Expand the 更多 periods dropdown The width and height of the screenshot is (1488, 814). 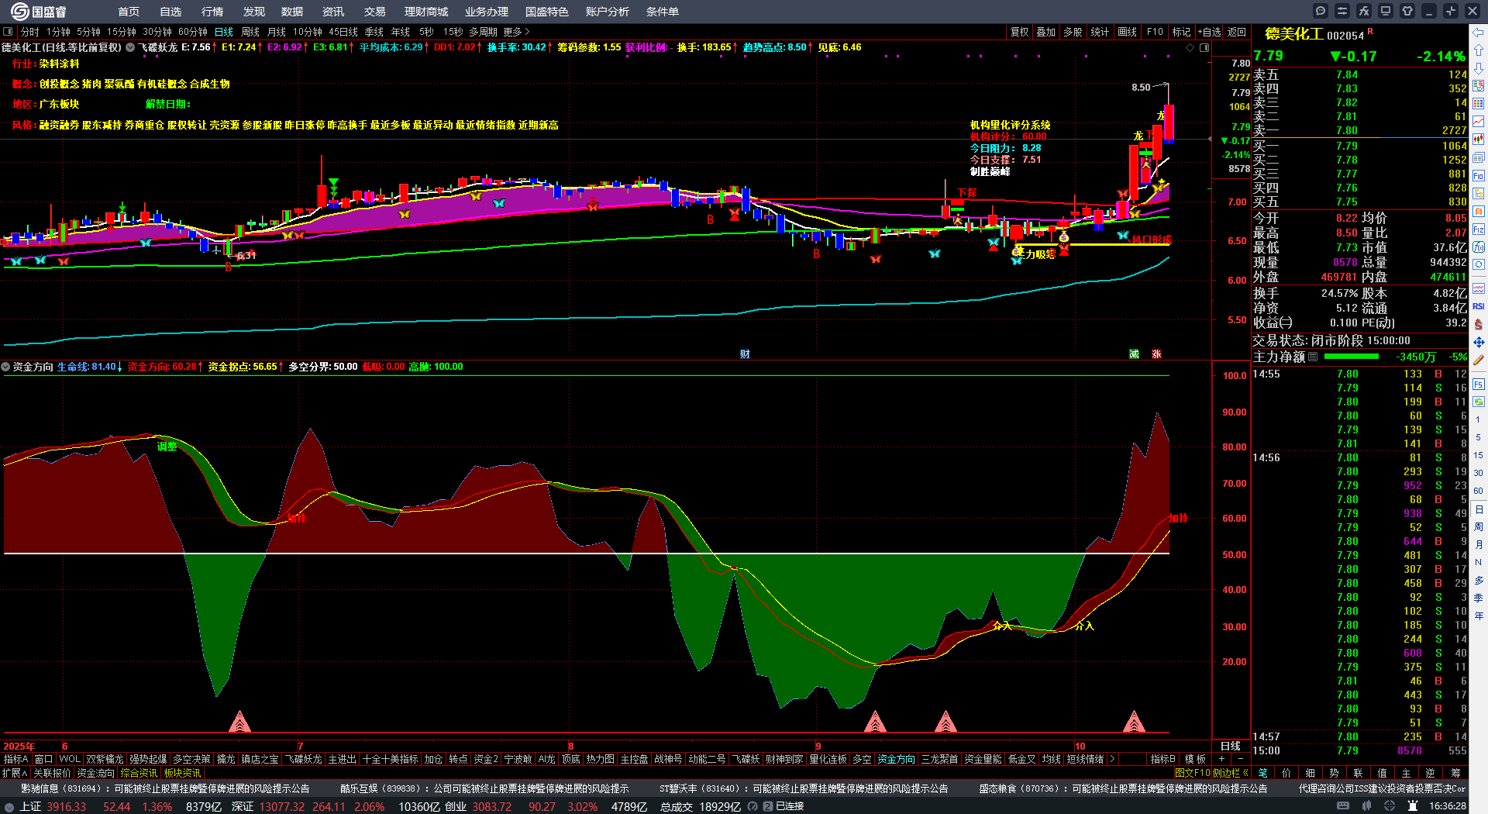[x=516, y=32]
